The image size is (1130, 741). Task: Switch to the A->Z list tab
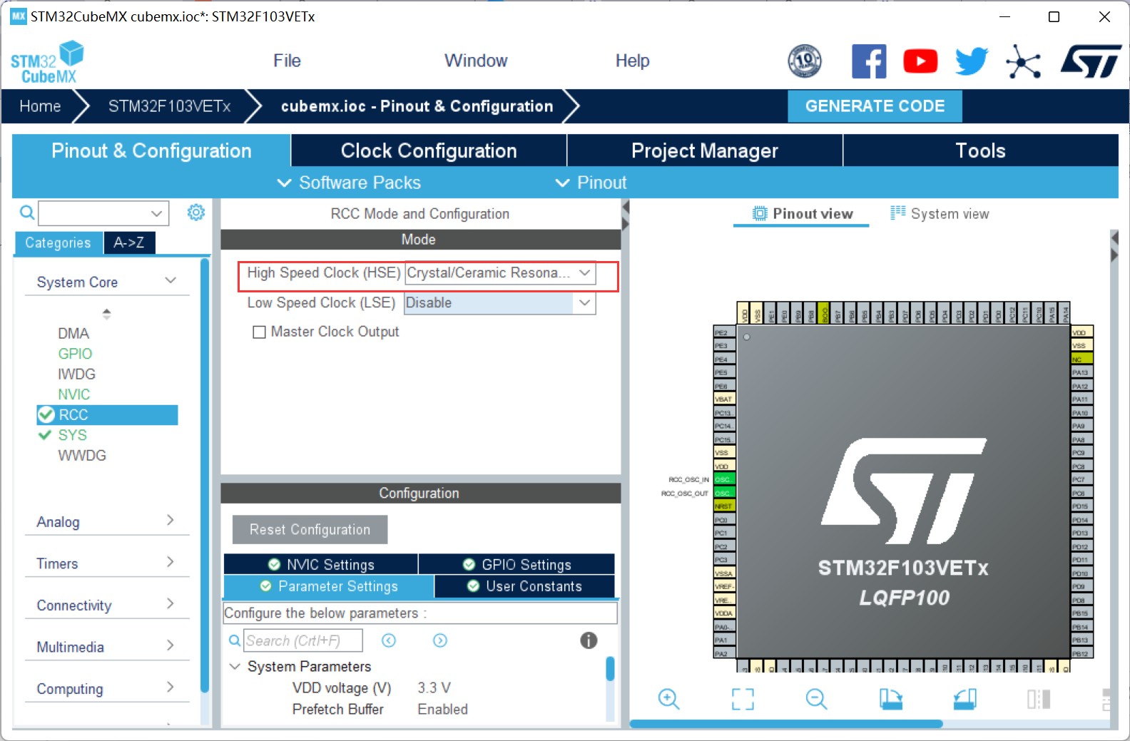[x=129, y=242]
